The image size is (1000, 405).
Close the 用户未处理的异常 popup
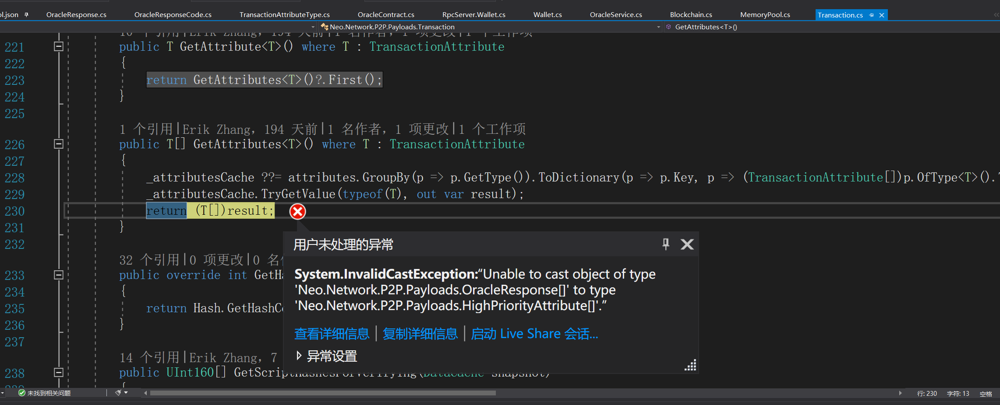pyautogui.click(x=687, y=244)
